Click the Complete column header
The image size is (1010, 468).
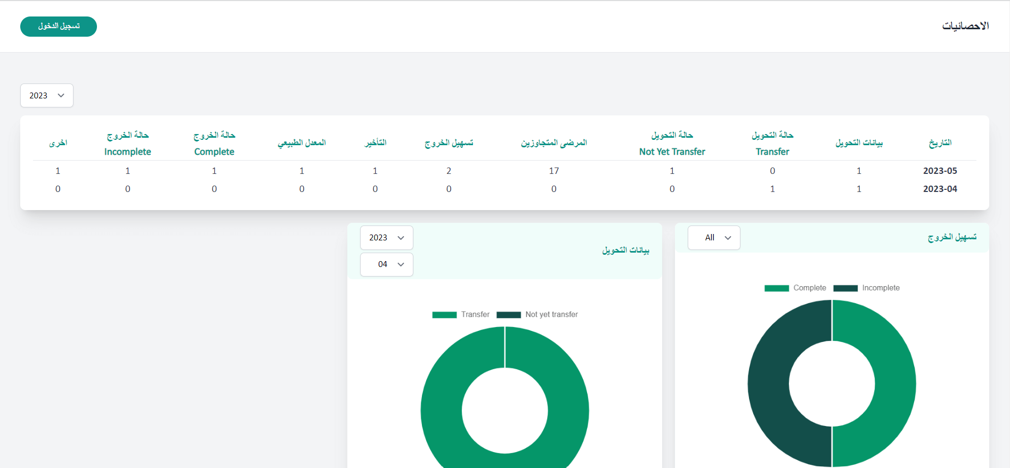click(214, 143)
